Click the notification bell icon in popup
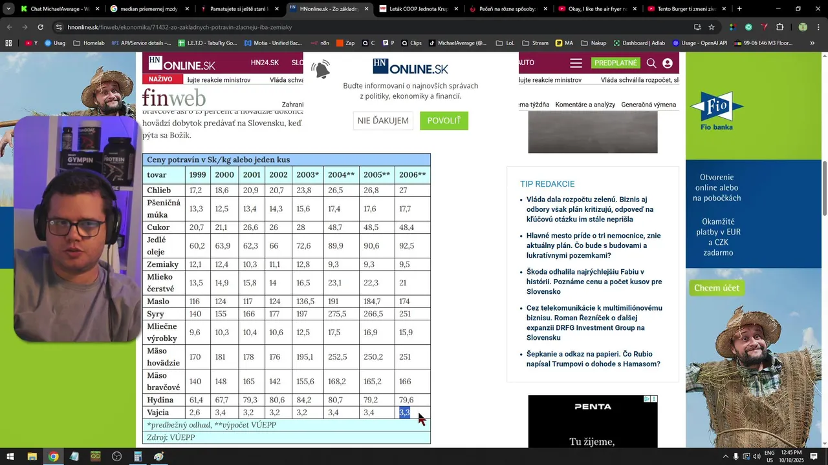Image resolution: width=828 pixels, height=465 pixels. [321, 69]
